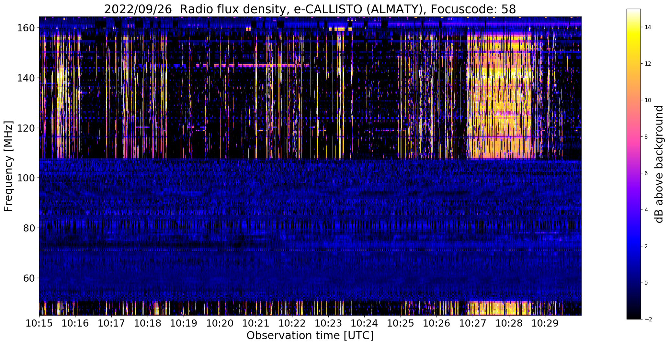Click the 'dB above background' colorbar label
Image resolution: width=669 pixels, height=345 pixels.
coord(659,164)
